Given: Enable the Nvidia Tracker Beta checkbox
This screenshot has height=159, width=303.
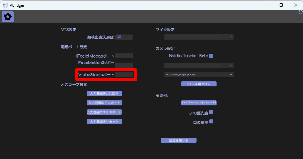Looking at the screenshot, I should [x=211, y=56].
